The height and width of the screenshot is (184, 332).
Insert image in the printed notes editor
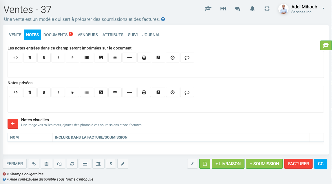101,58
